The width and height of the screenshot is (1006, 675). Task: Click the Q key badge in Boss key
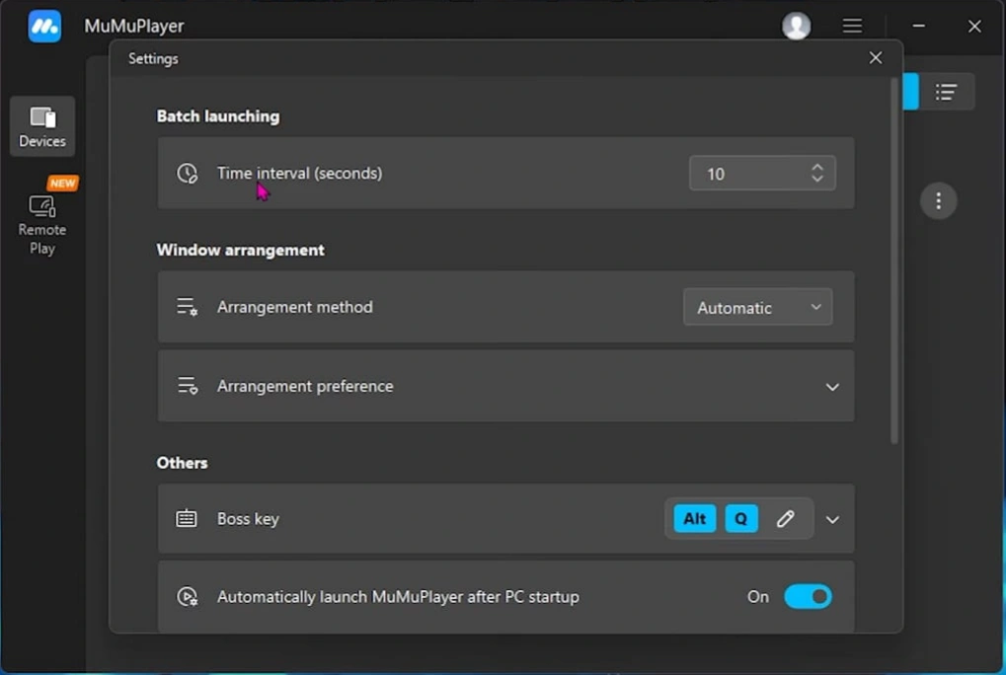click(740, 518)
